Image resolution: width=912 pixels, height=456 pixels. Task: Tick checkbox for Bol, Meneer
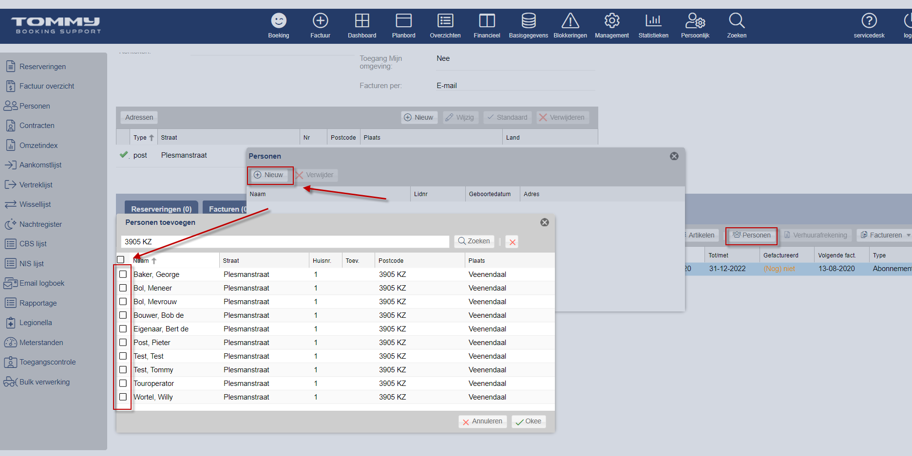pyautogui.click(x=123, y=288)
